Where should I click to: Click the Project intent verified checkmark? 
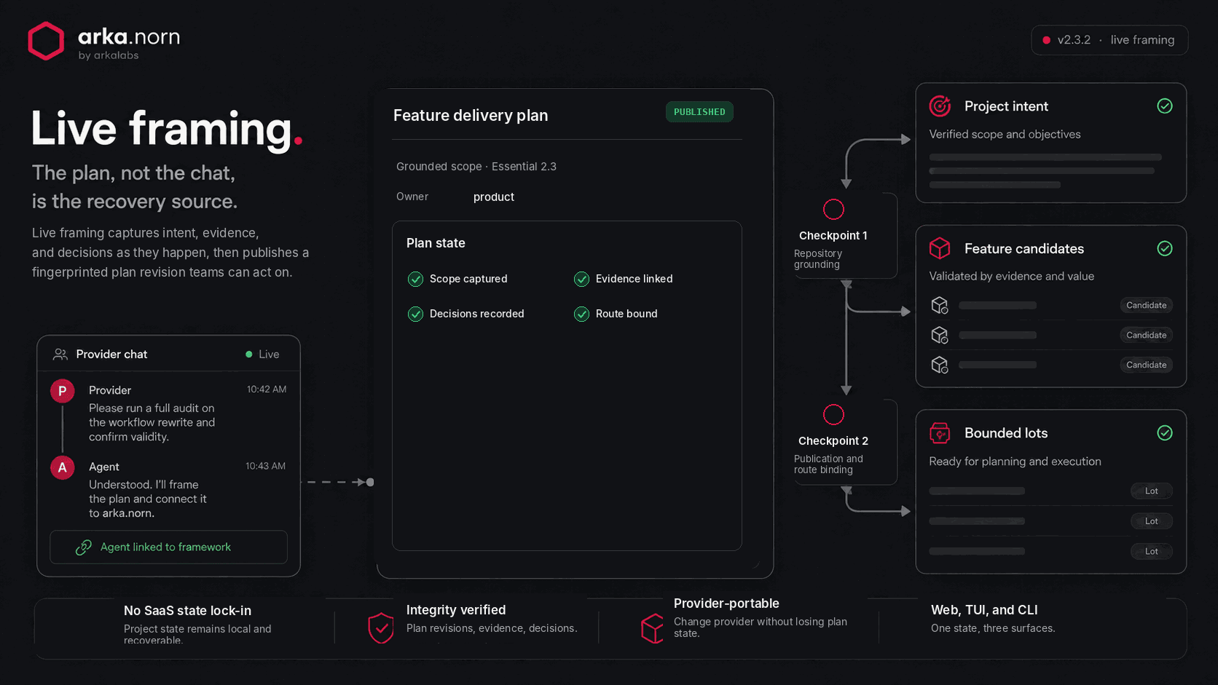click(1165, 106)
